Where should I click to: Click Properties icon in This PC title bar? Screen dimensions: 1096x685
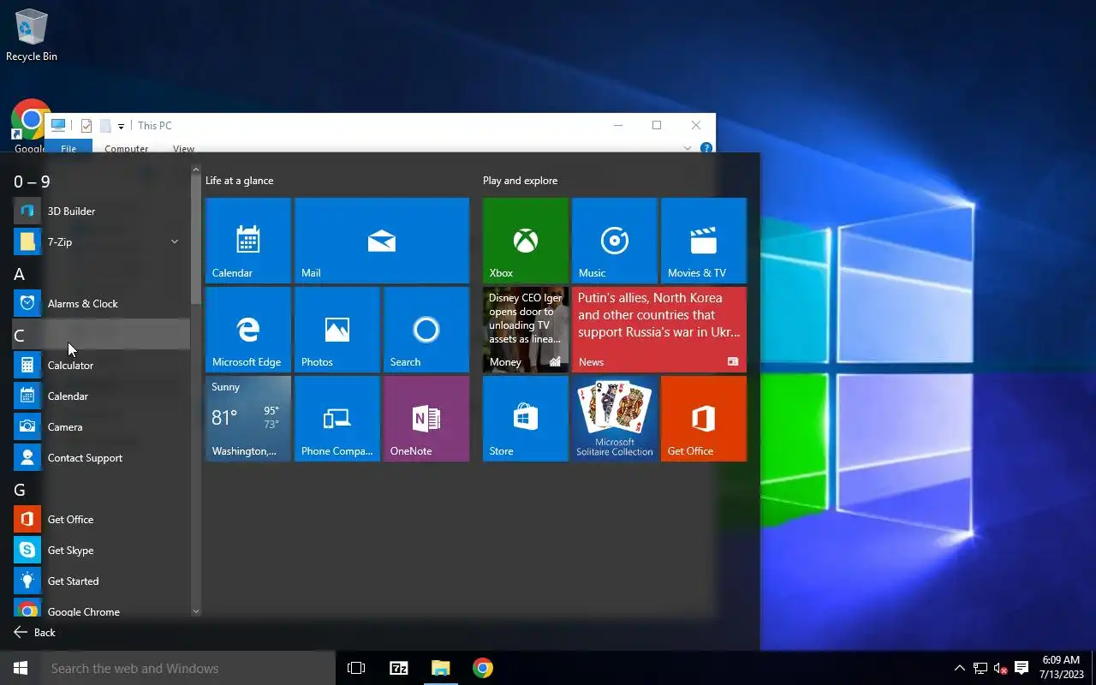(x=86, y=126)
